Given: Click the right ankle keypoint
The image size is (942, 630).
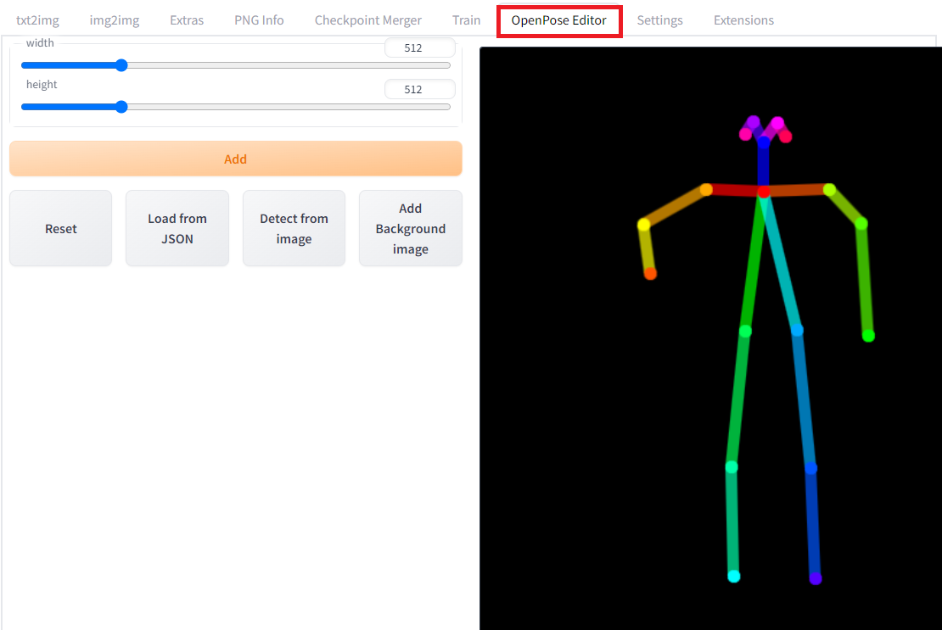Looking at the screenshot, I should [733, 575].
